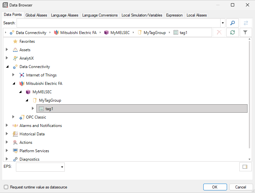Click the breadcrumb MyMELSEC cube icon
The width and height of the screenshot is (255, 193).
coord(106,32)
